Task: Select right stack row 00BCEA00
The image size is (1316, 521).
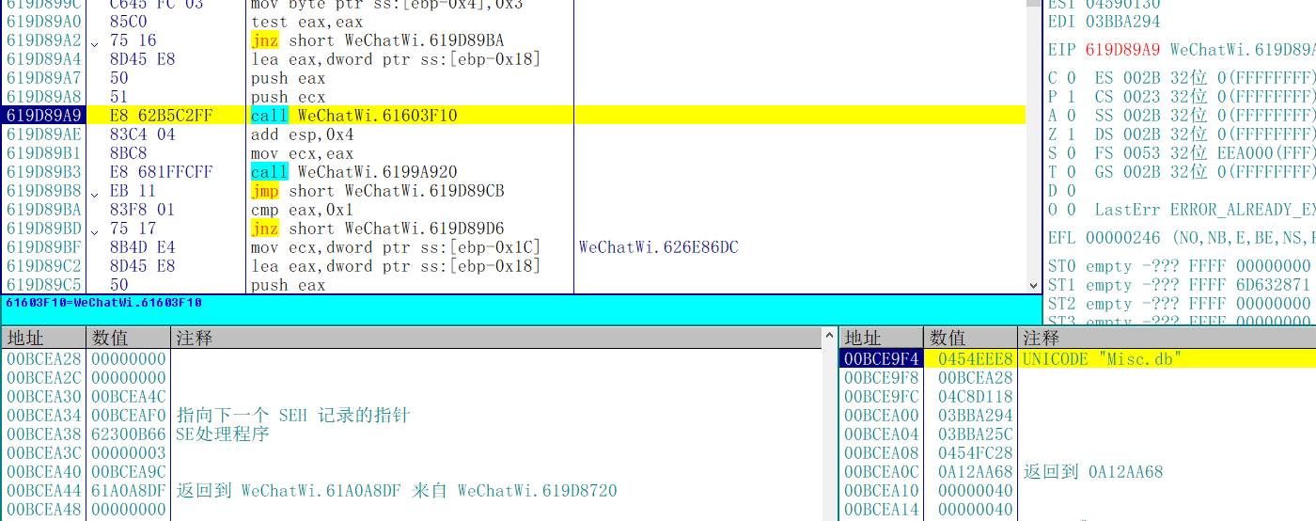Action: [x=1077, y=415]
